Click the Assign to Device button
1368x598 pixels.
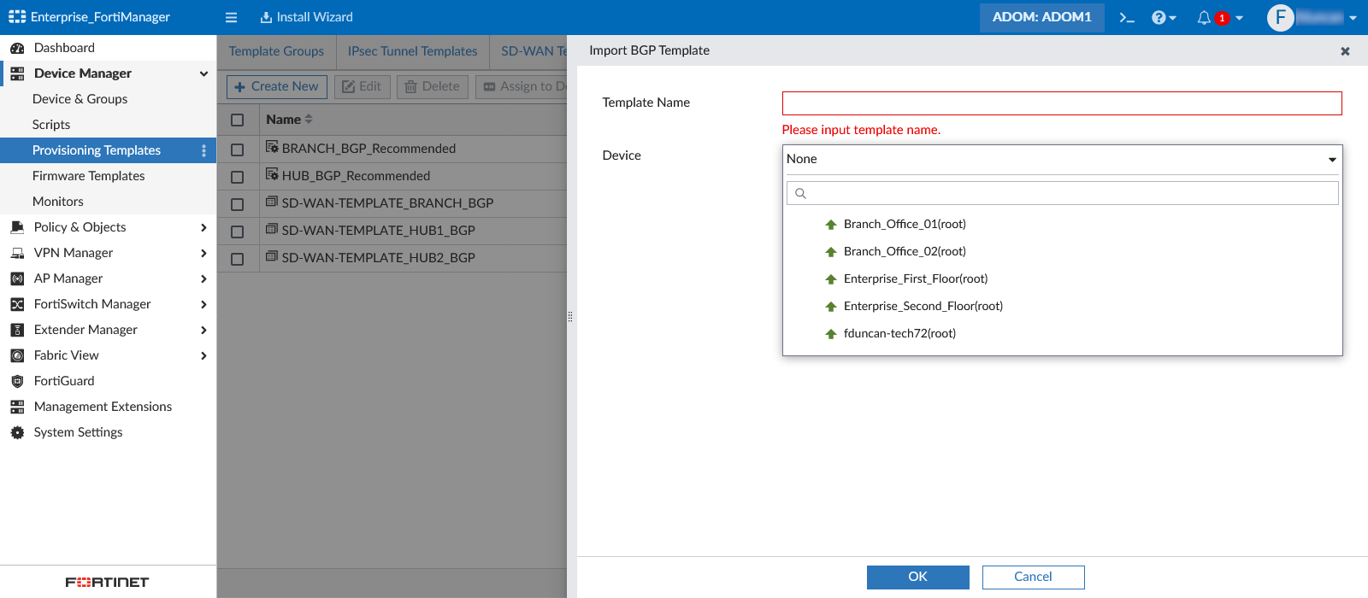522,86
